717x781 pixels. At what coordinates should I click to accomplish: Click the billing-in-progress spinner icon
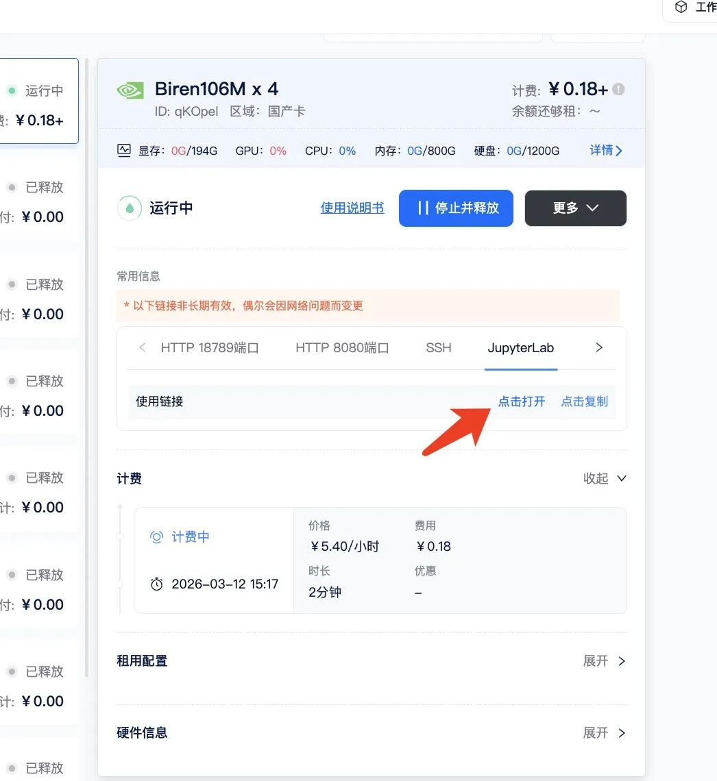(x=156, y=536)
